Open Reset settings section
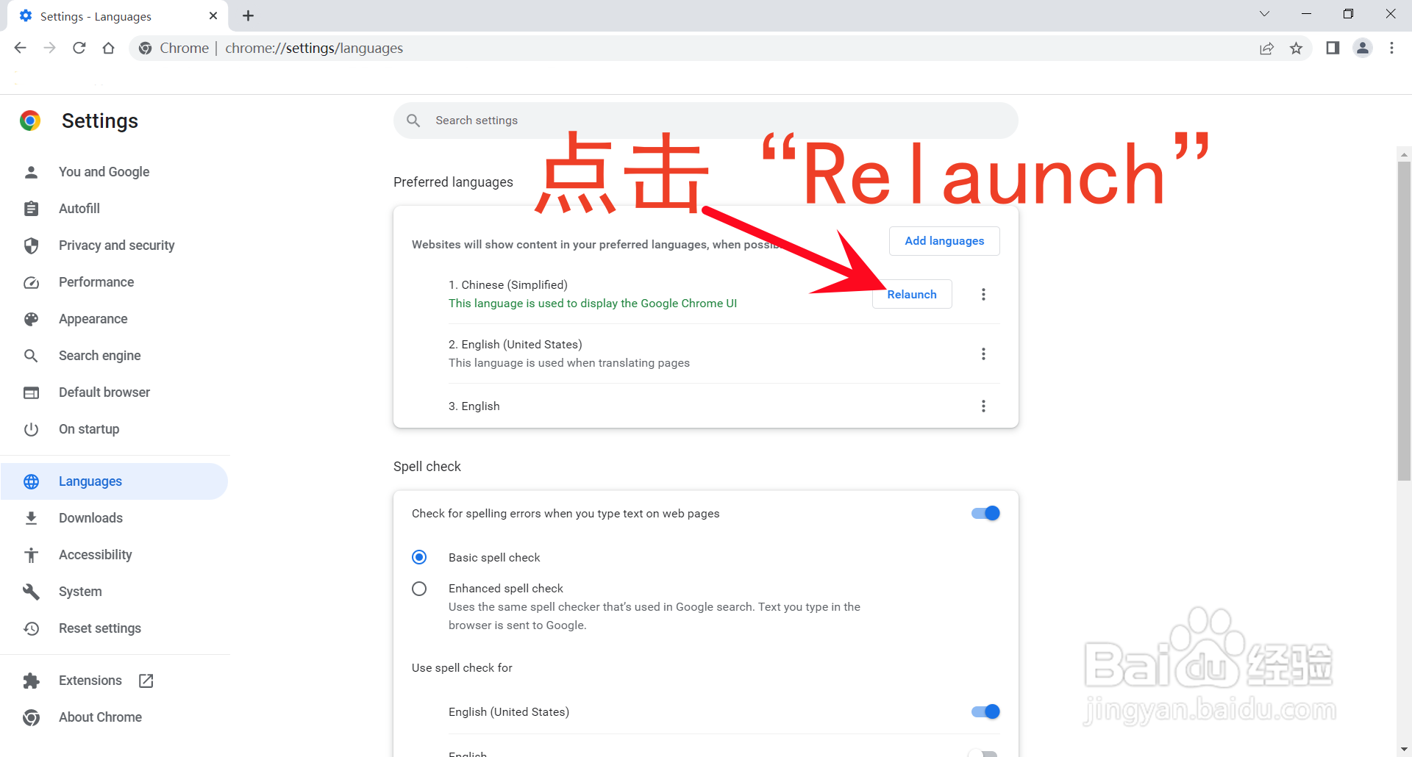Screen dimensions: 1412x757 coord(114,628)
